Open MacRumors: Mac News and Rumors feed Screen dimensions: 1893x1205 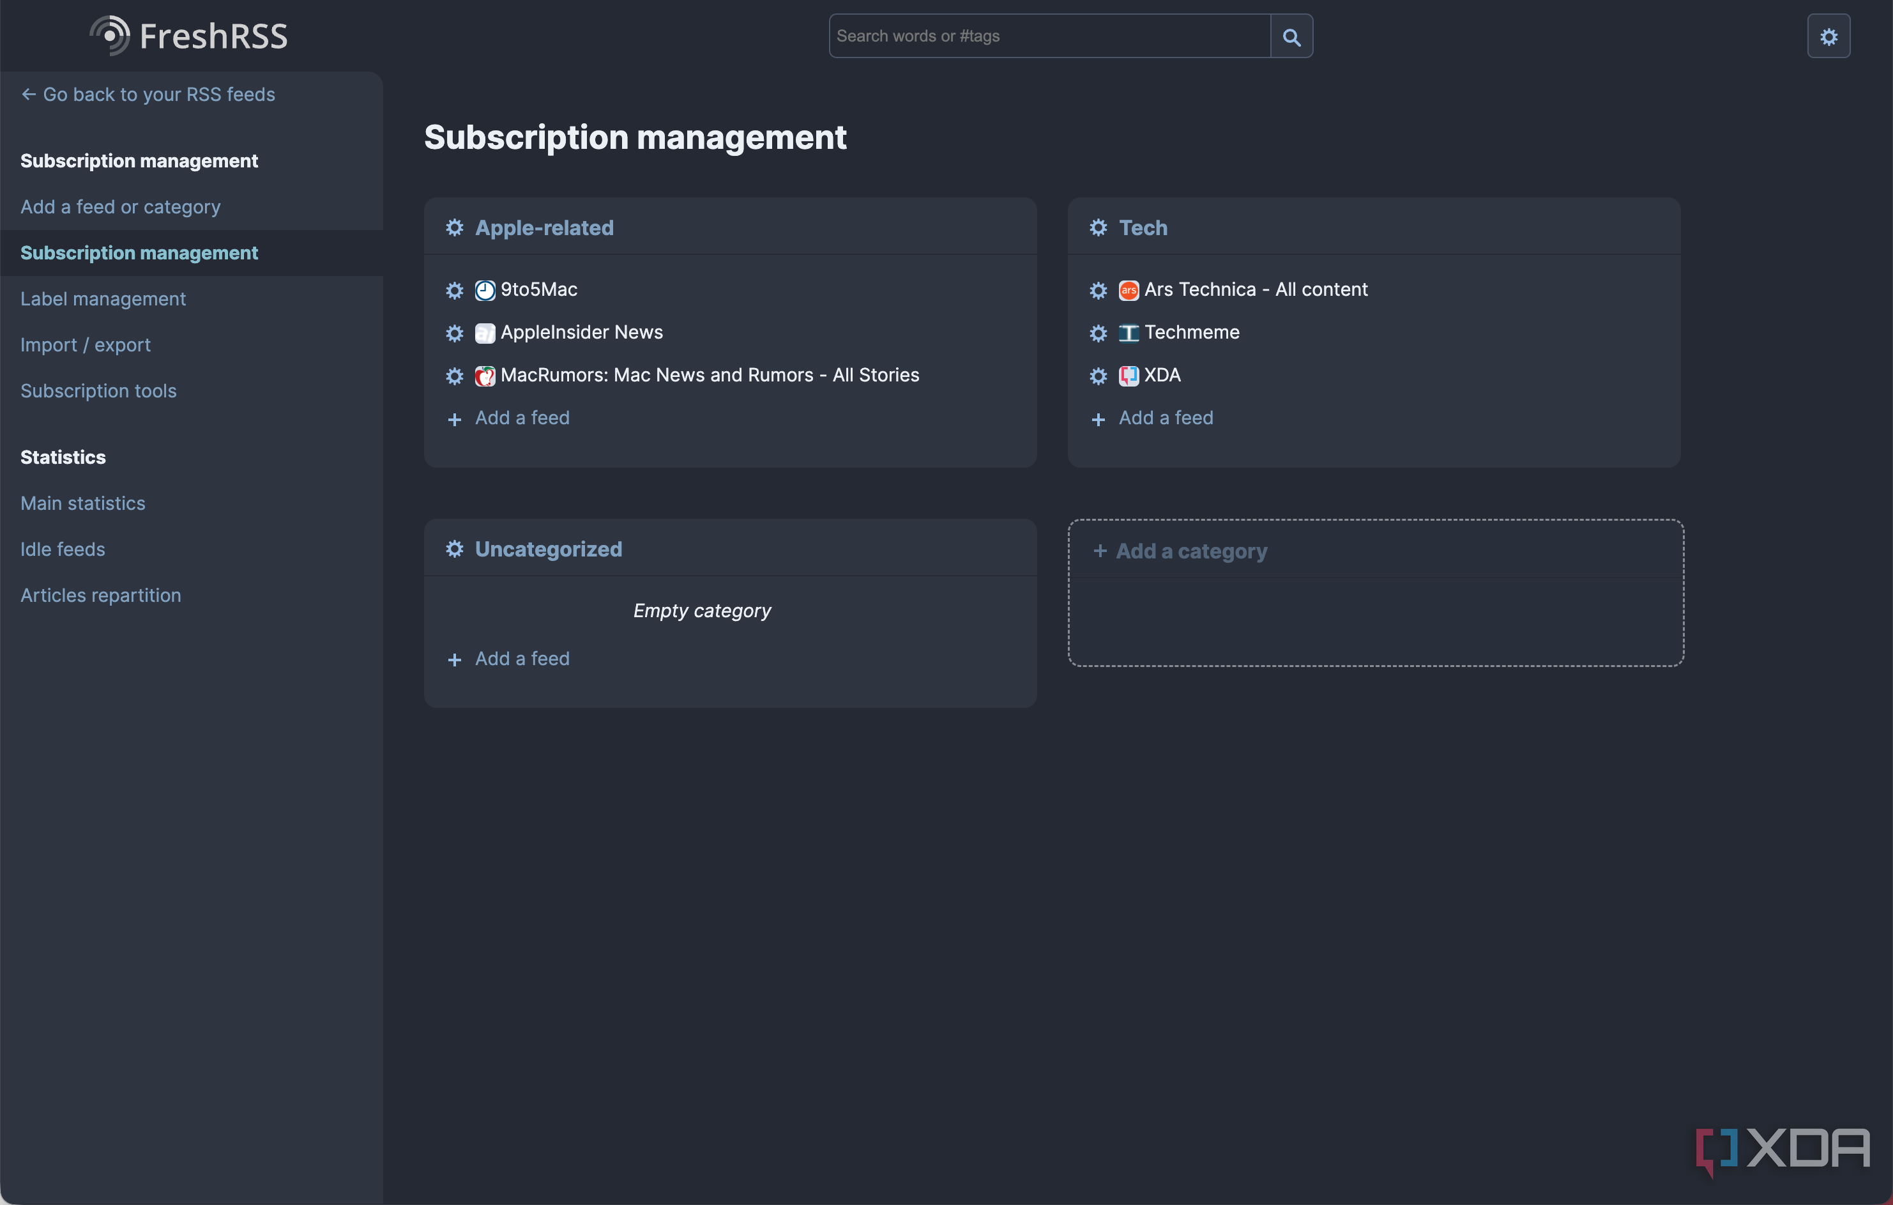(x=710, y=376)
